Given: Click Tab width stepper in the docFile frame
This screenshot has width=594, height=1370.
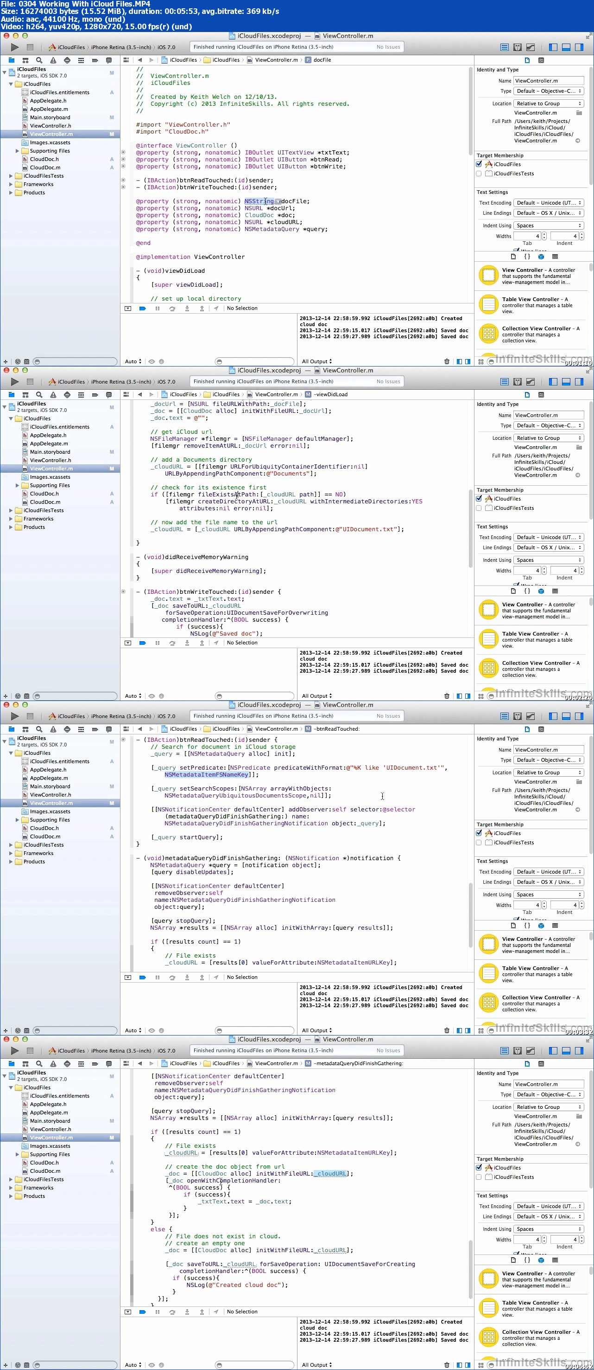Looking at the screenshot, I should pos(543,236).
